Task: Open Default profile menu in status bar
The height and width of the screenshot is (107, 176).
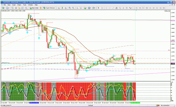Action: click(x=90, y=105)
